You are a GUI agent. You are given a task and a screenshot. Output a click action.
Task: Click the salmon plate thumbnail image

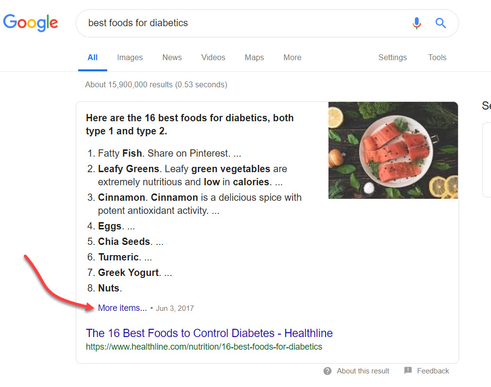tap(393, 150)
